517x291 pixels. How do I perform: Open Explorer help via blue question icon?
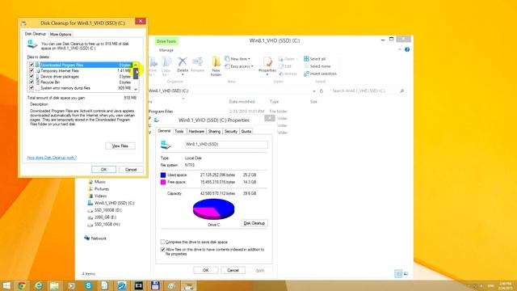[x=407, y=49]
